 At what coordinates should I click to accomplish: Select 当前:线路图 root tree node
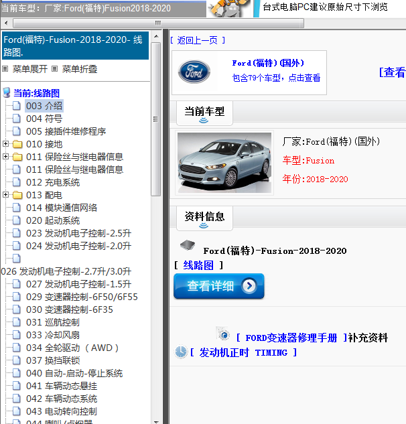(37, 93)
